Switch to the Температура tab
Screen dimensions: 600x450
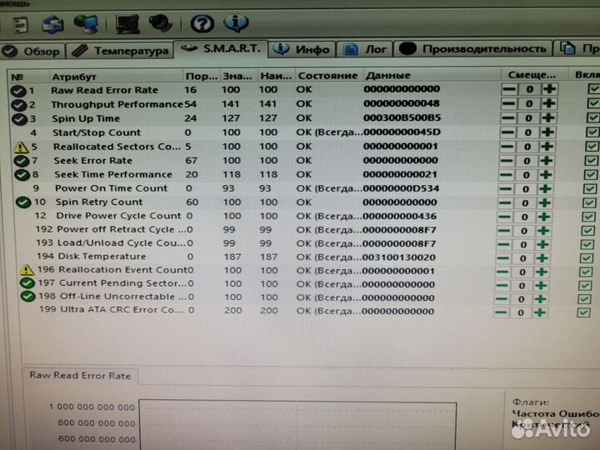tap(121, 51)
